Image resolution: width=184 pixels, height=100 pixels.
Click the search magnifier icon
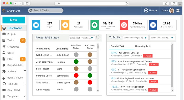coord(31,11)
